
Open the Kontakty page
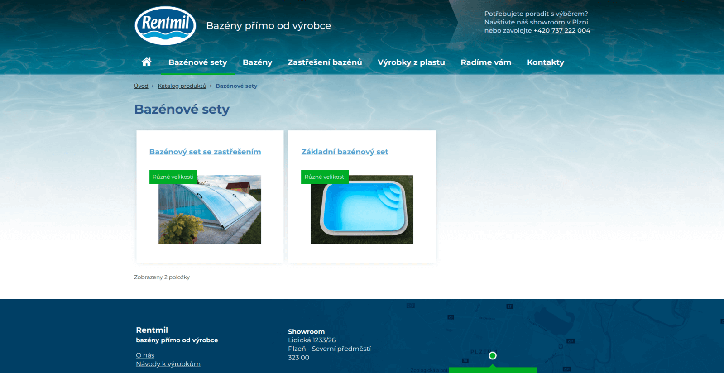coord(545,62)
